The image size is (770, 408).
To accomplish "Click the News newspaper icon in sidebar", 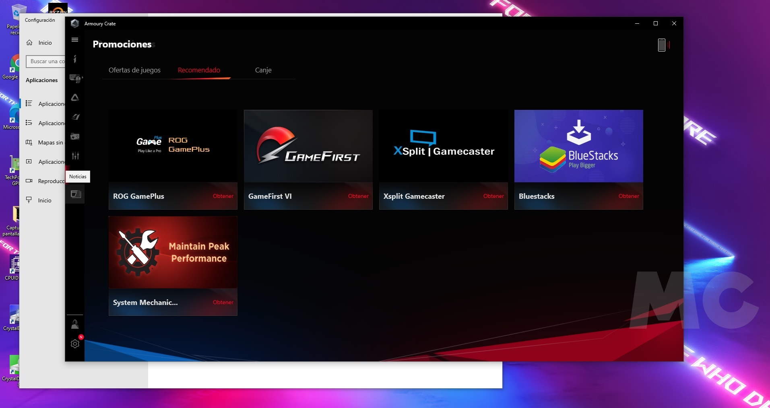I will pos(75,194).
